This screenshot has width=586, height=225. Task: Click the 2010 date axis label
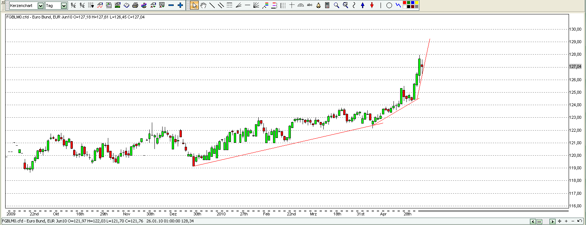(221, 214)
